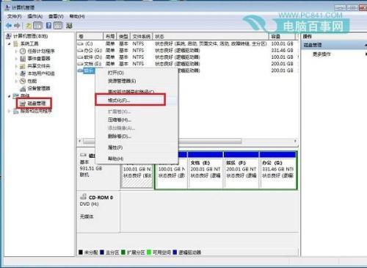Click the CD-ROM 0 drive icon

coord(83,197)
